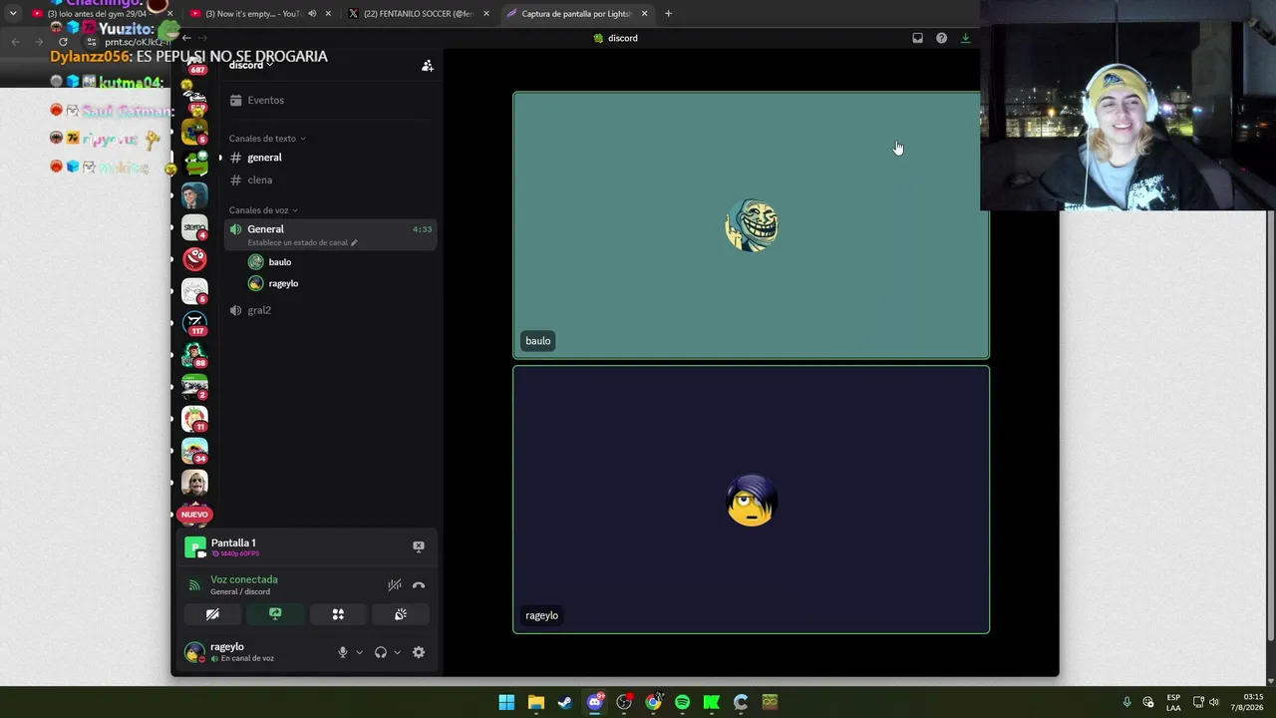Open Chrome from the taskbar
The height and width of the screenshot is (718, 1276).
[x=653, y=702]
